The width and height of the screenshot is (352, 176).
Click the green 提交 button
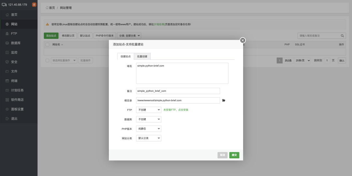pos(234,155)
